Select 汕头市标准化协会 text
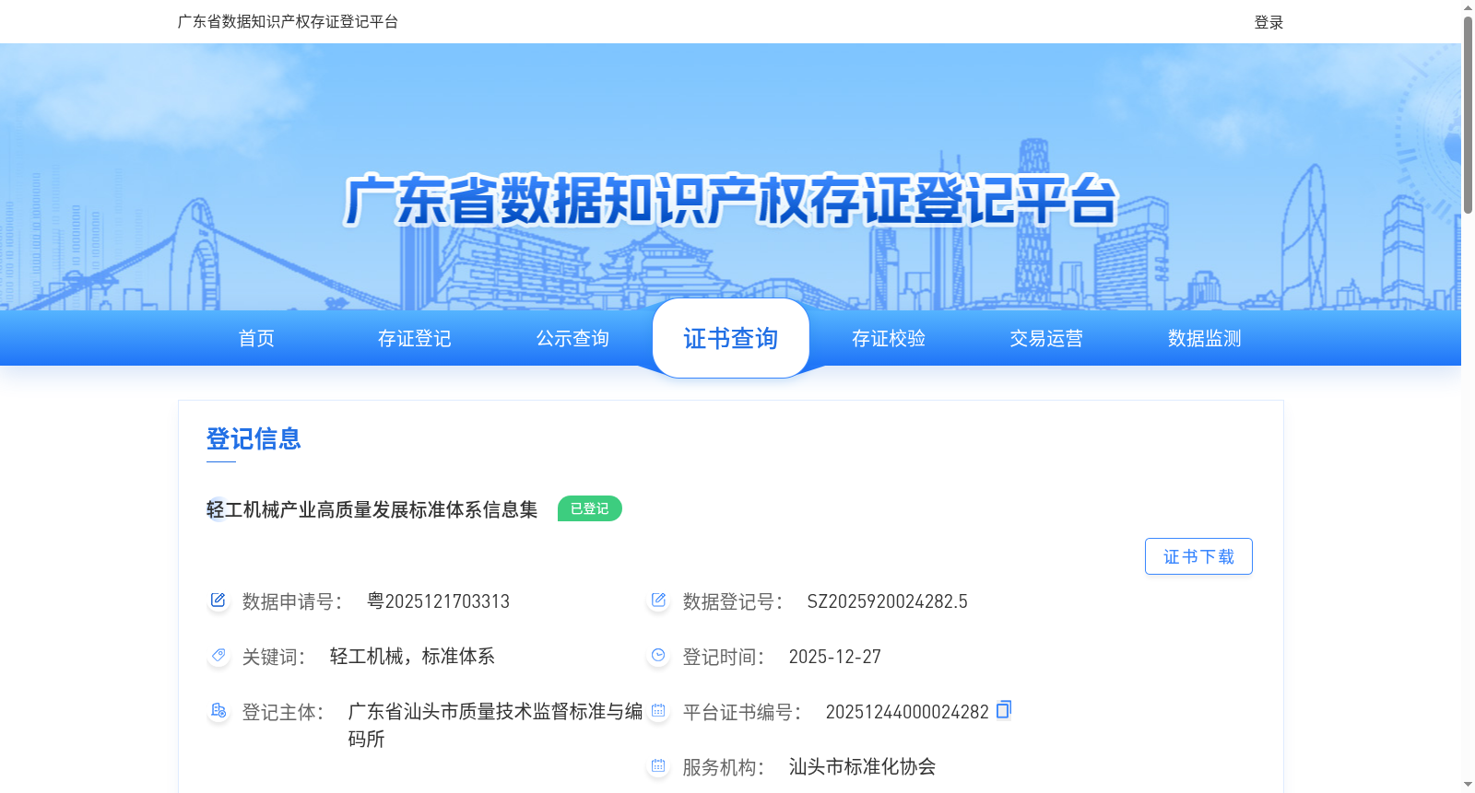The width and height of the screenshot is (1475, 793). 862,767
